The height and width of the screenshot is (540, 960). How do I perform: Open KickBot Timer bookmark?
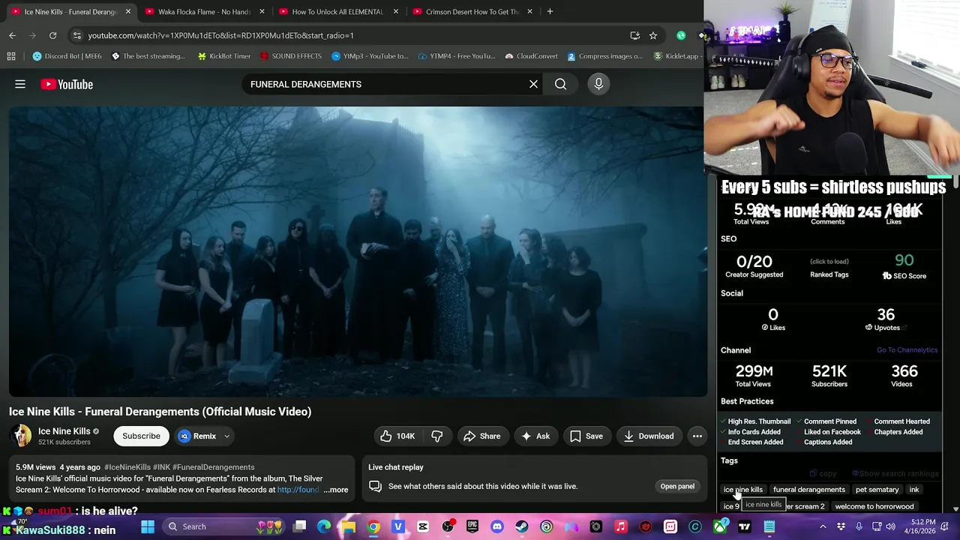click(223, 56)
